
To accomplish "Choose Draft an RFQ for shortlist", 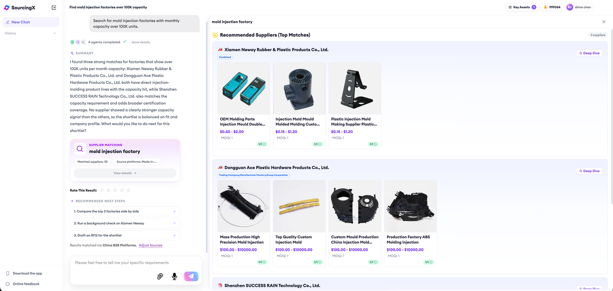I will click(125, 235).
